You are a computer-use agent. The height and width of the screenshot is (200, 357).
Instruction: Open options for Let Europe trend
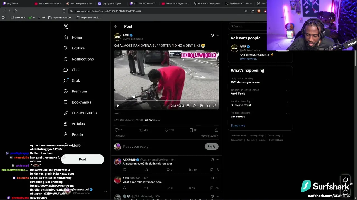[288, 114]
